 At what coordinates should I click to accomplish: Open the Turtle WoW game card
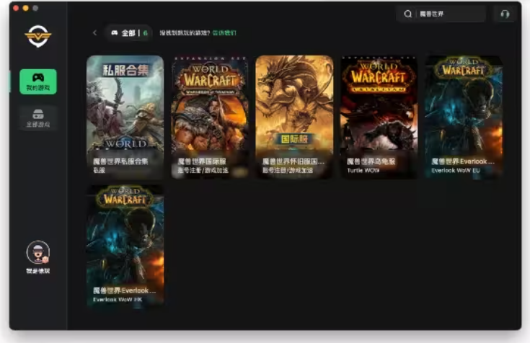tap(379, 117)
